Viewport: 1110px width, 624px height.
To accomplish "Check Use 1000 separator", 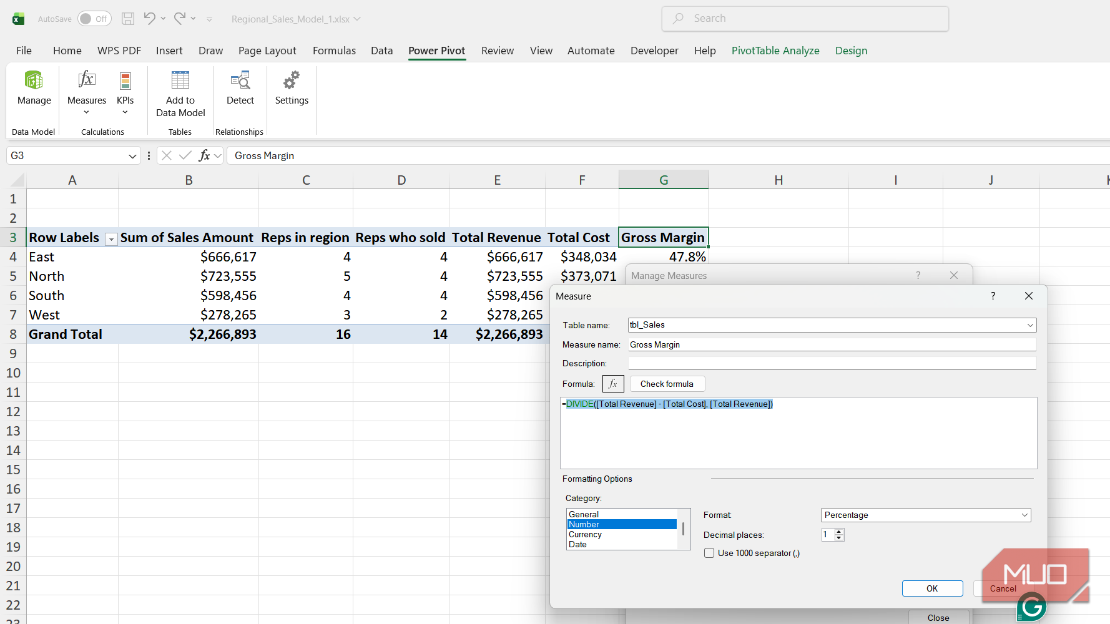I will 709,553.
